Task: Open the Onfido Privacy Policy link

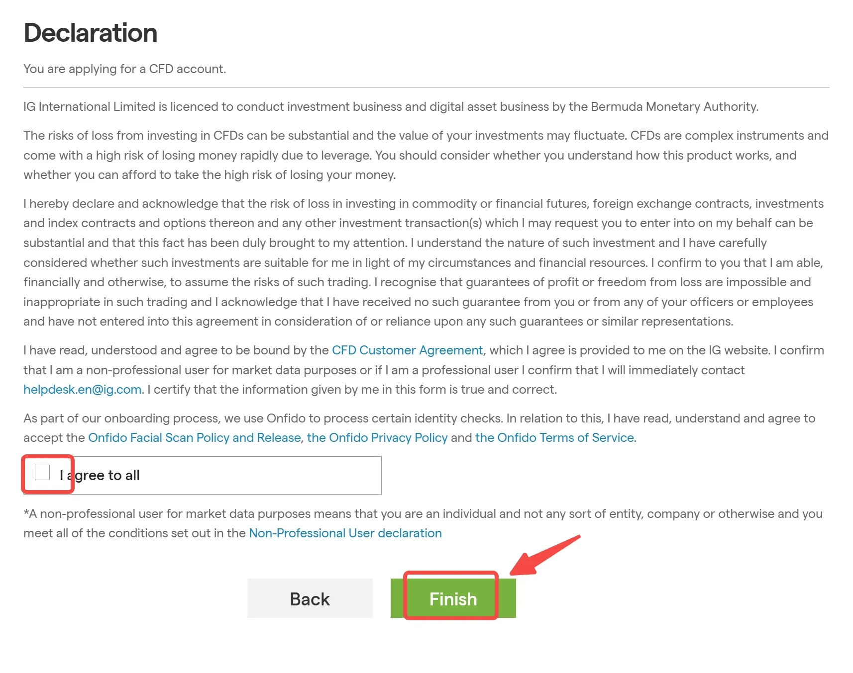Action: click(x=377, y=438)
